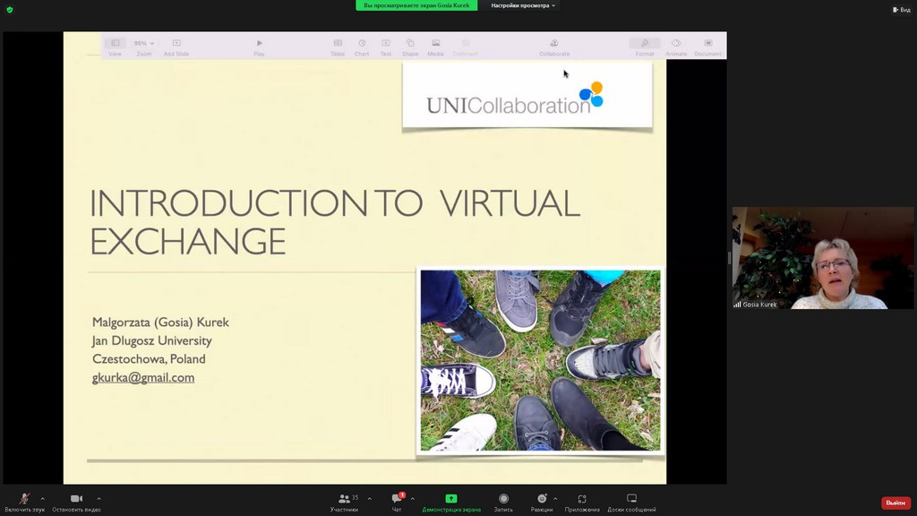Click the green Демонстрация экрана share button
The image size is (917, 516).
(451, 500)
